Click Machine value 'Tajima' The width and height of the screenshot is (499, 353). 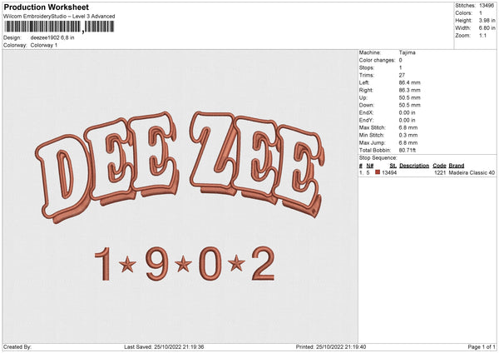(407, 52)
